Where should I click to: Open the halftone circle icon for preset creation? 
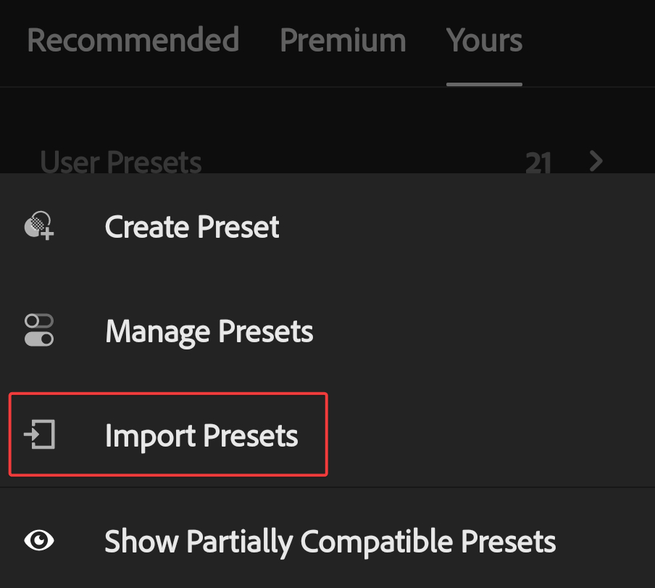pos(38,225)
